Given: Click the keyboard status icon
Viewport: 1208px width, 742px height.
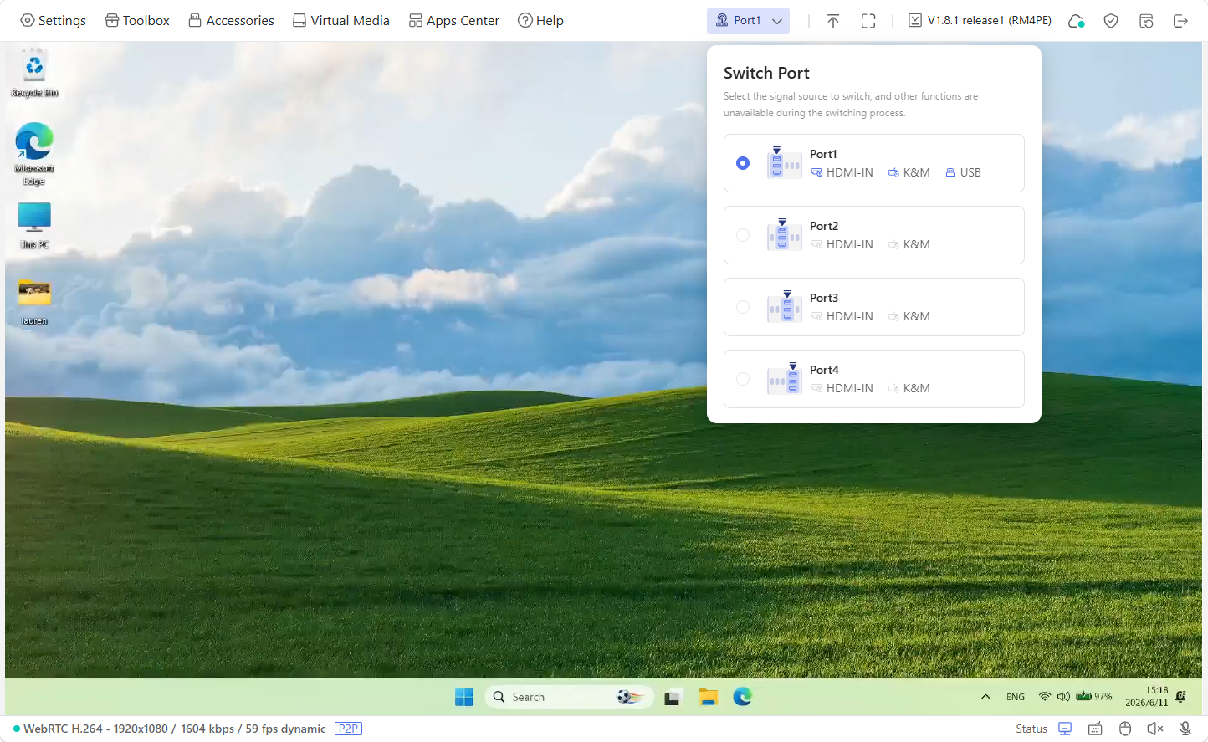Looking at the screenshot, I should point(1095,729).
